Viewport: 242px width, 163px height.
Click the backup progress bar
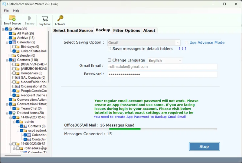(140, 129)
